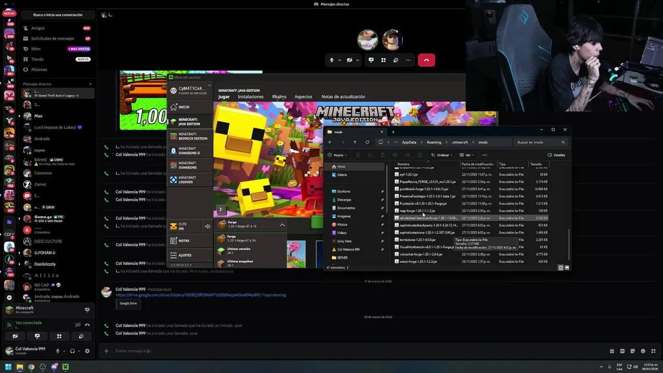Toggle camera button in the voice panel
Image resolution: width=663 pixels, height=373 pixels.
click(15, 336)
